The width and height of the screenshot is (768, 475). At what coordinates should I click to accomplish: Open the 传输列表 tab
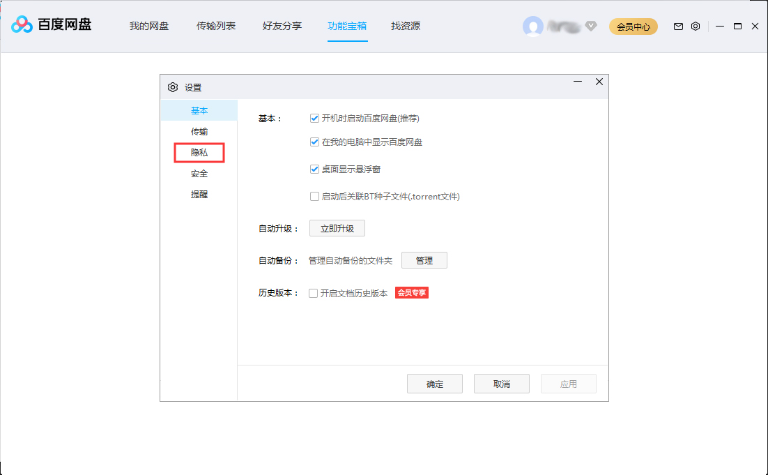tap(216, 26)
